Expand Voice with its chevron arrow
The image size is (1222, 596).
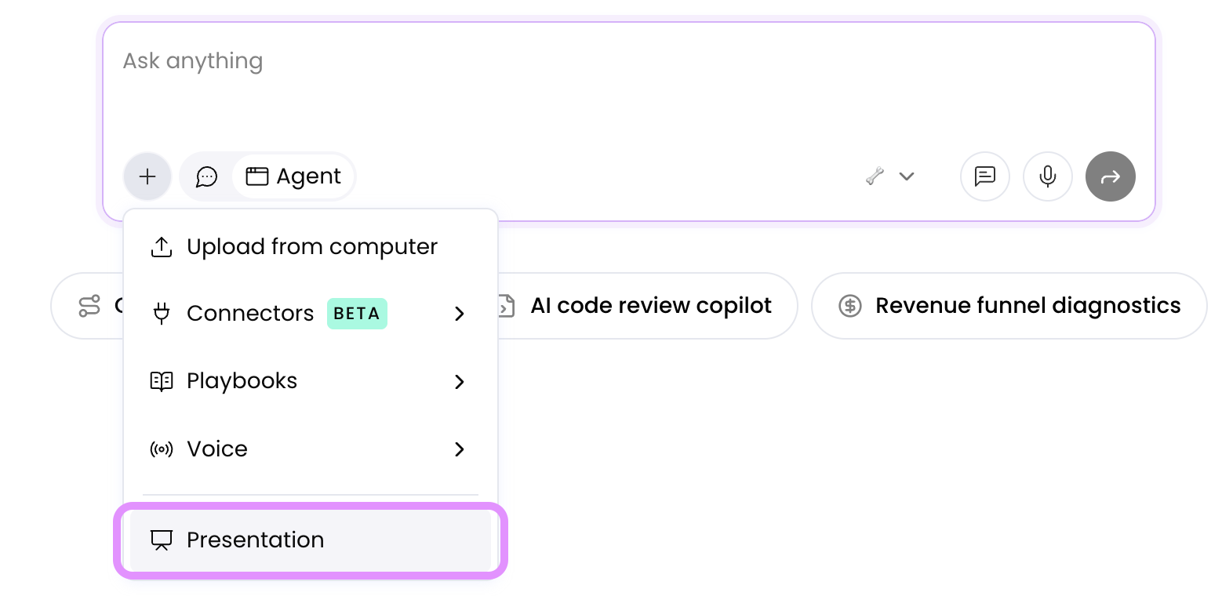[460, 449]
